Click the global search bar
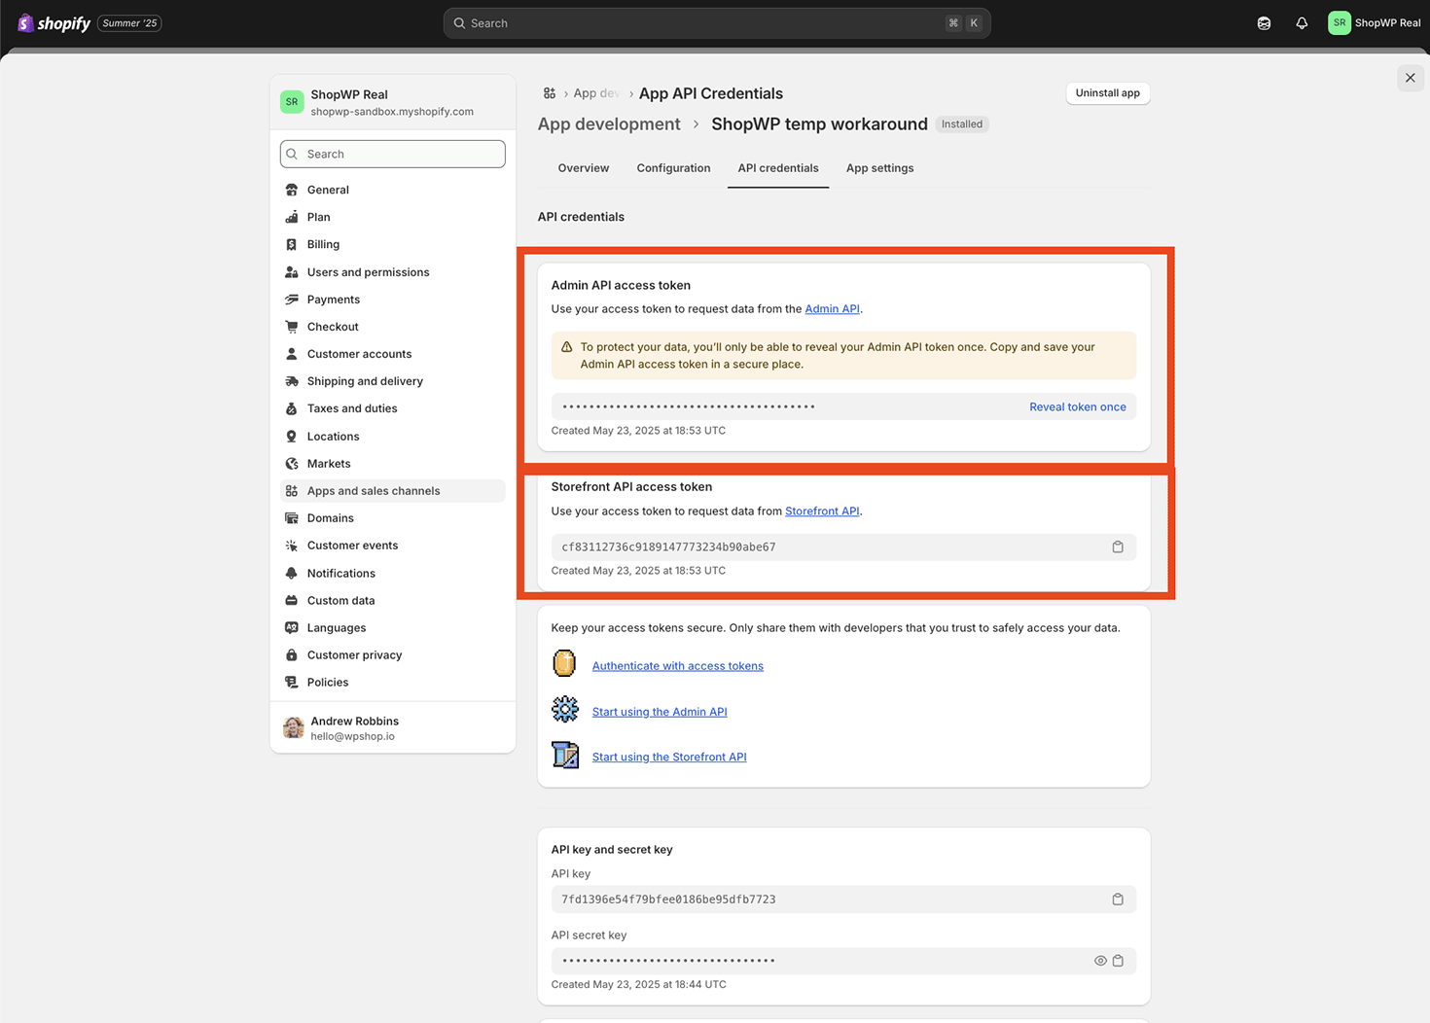The image size is (1430, 1023). pos(717,23)
